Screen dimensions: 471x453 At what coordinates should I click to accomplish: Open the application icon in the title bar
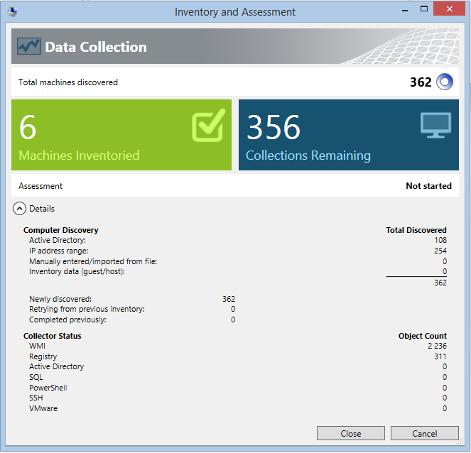click(11, 12)
